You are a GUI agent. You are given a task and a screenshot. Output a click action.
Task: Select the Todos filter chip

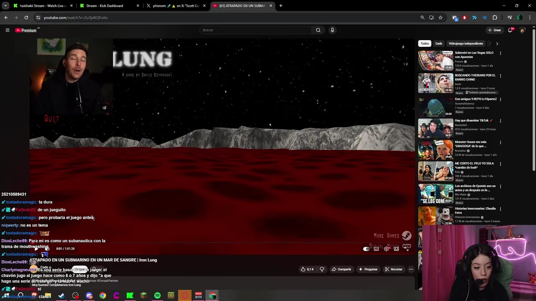pos(425,43)
